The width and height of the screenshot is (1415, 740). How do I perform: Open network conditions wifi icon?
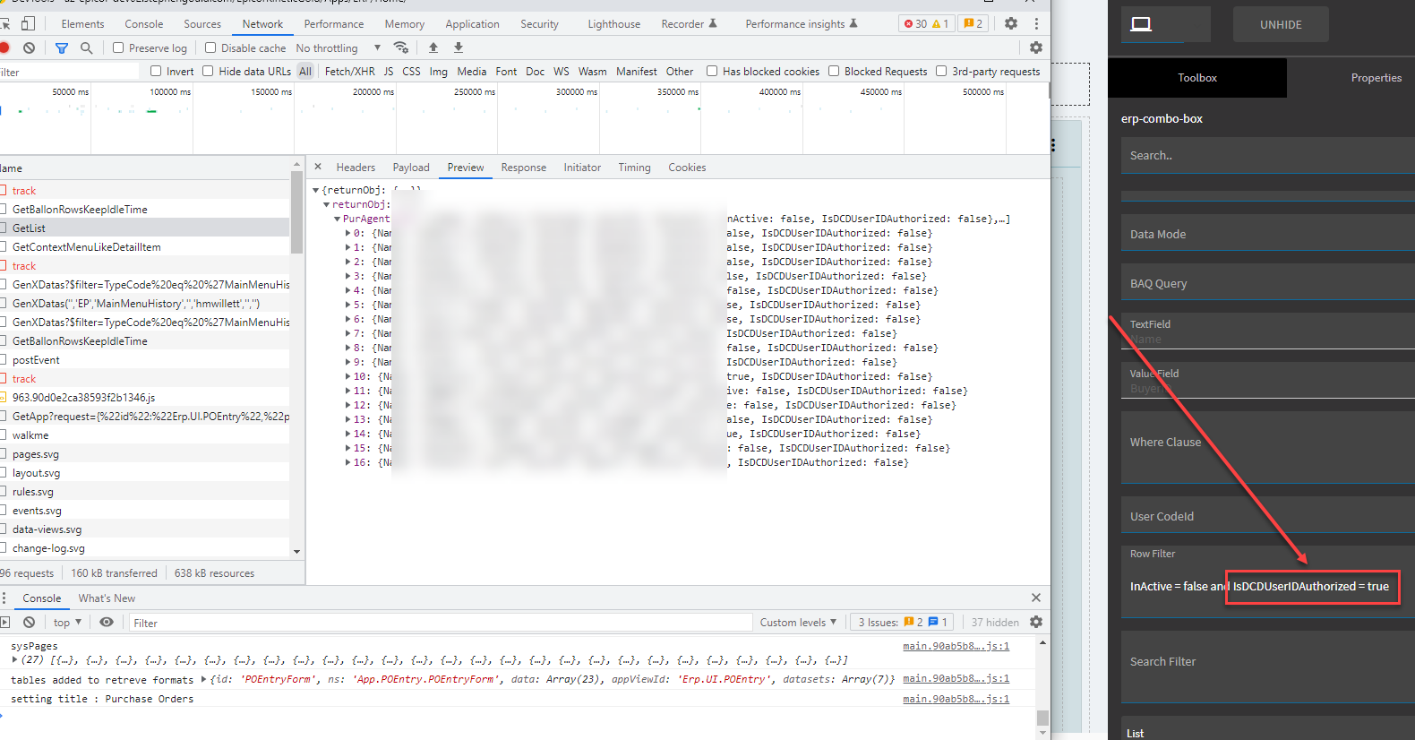click(401, 47)
